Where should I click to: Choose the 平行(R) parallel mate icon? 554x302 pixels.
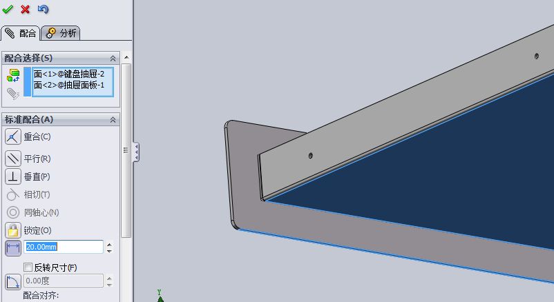(x=13, y=159)
